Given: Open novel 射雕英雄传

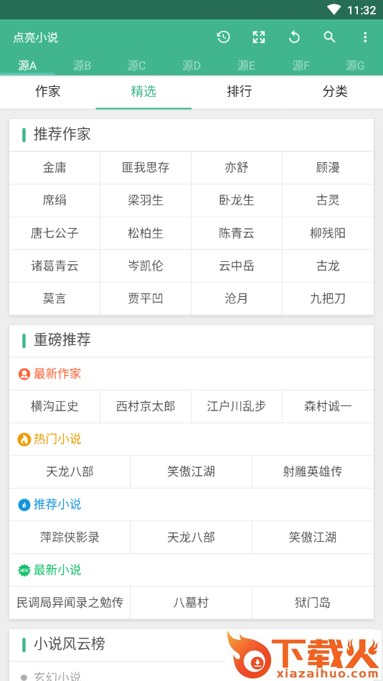Looking at the screenshot, I should point(313,471).
